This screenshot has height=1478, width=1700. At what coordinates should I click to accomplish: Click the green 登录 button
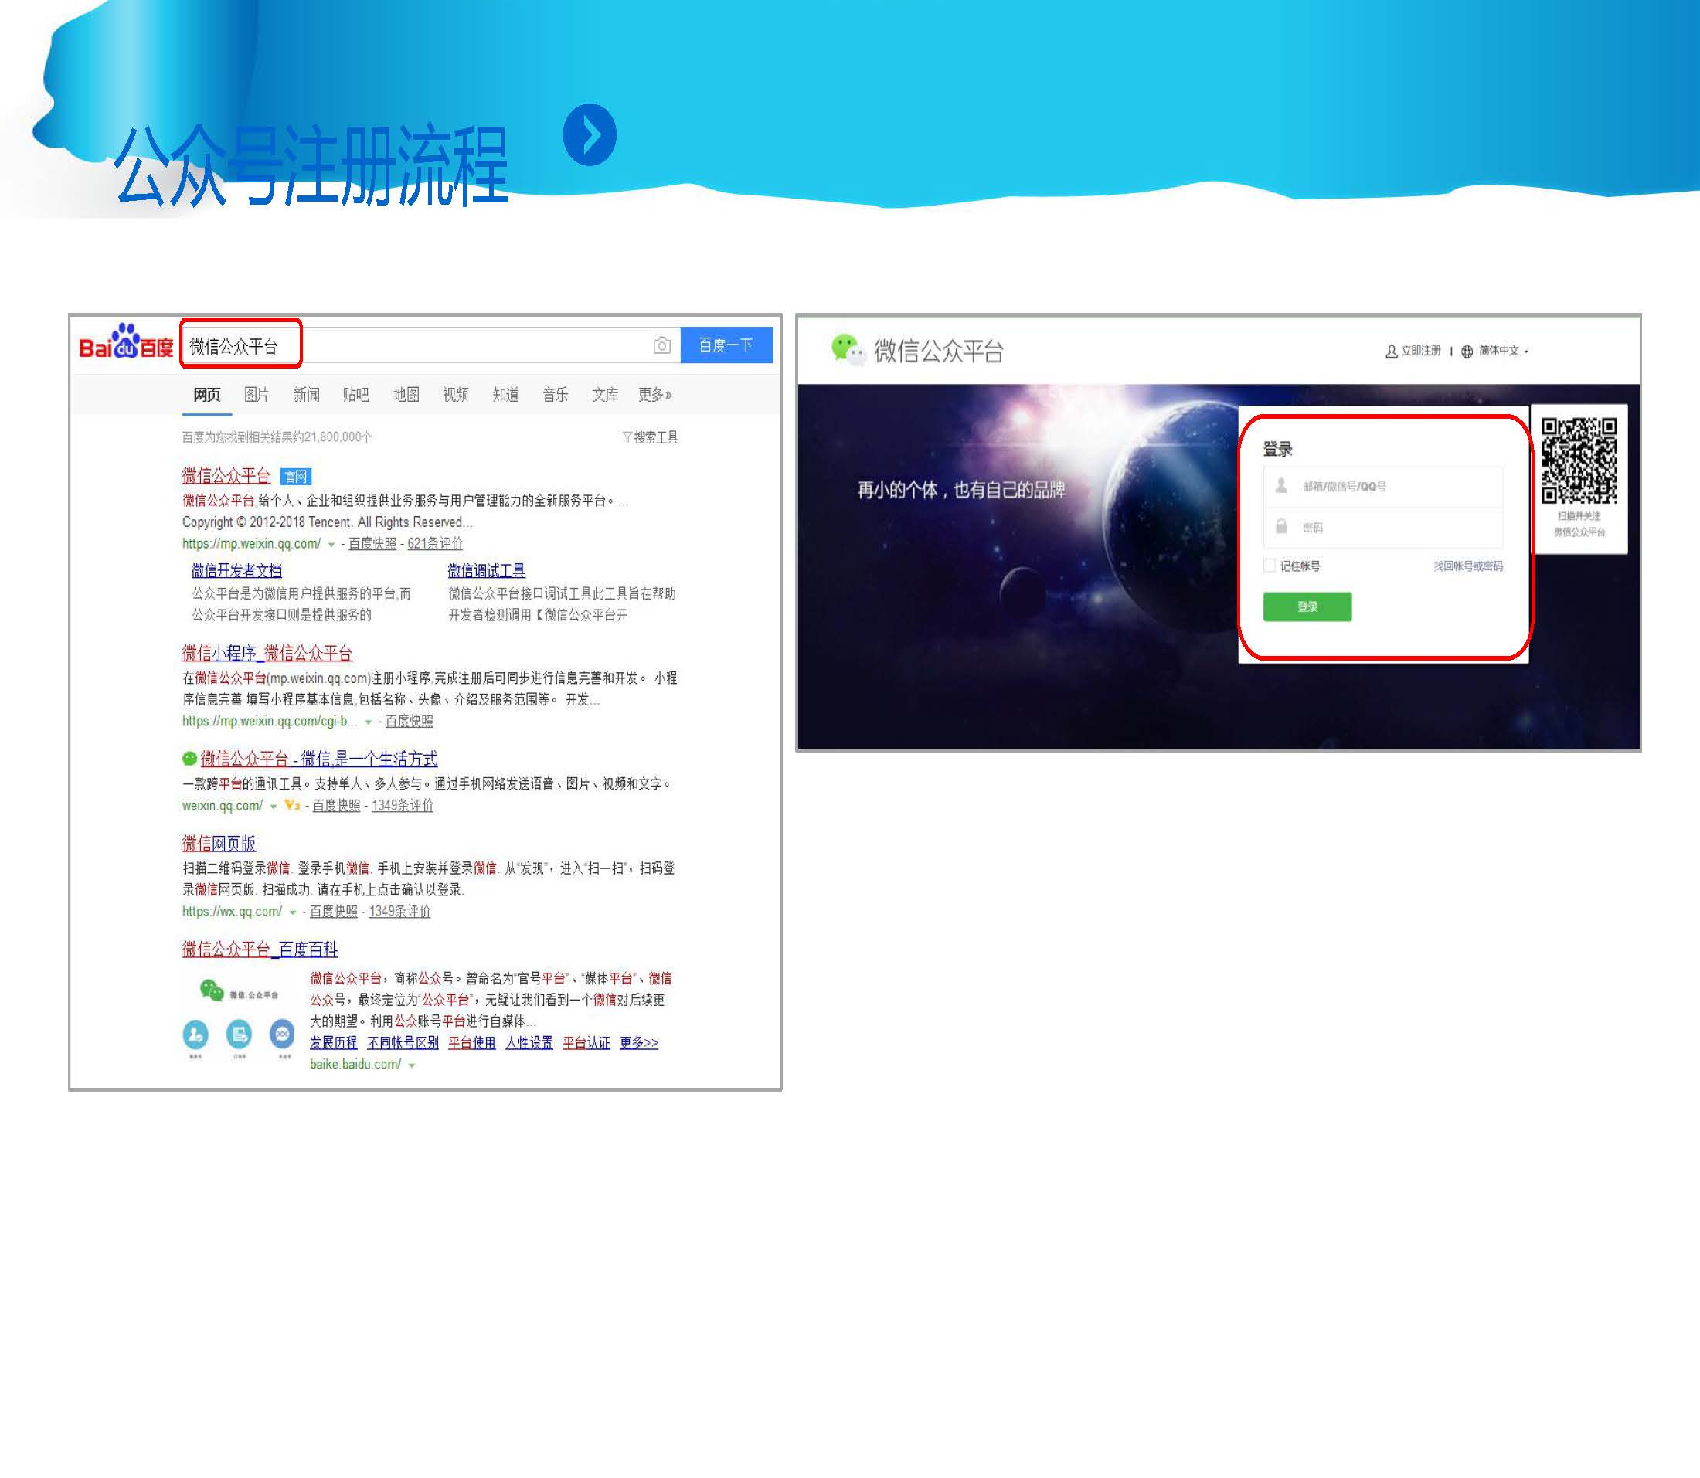click(1307, 606)
